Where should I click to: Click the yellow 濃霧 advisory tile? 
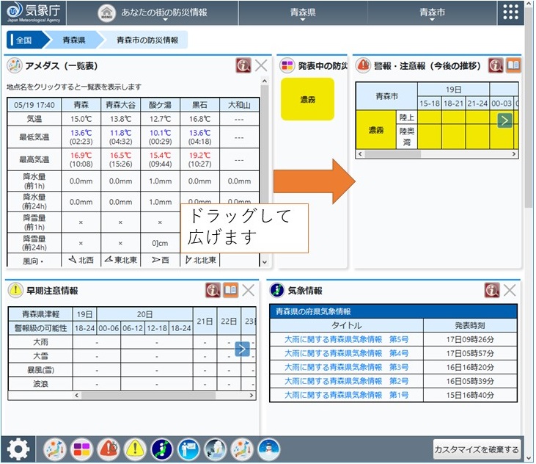(308, 99)
